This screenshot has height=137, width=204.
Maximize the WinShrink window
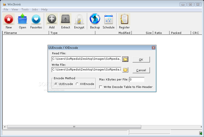coord(190,4)
